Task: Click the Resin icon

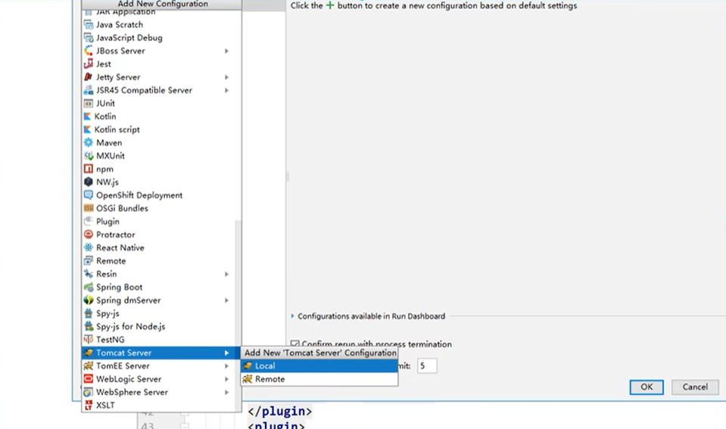Action: (x=89, y=274)
